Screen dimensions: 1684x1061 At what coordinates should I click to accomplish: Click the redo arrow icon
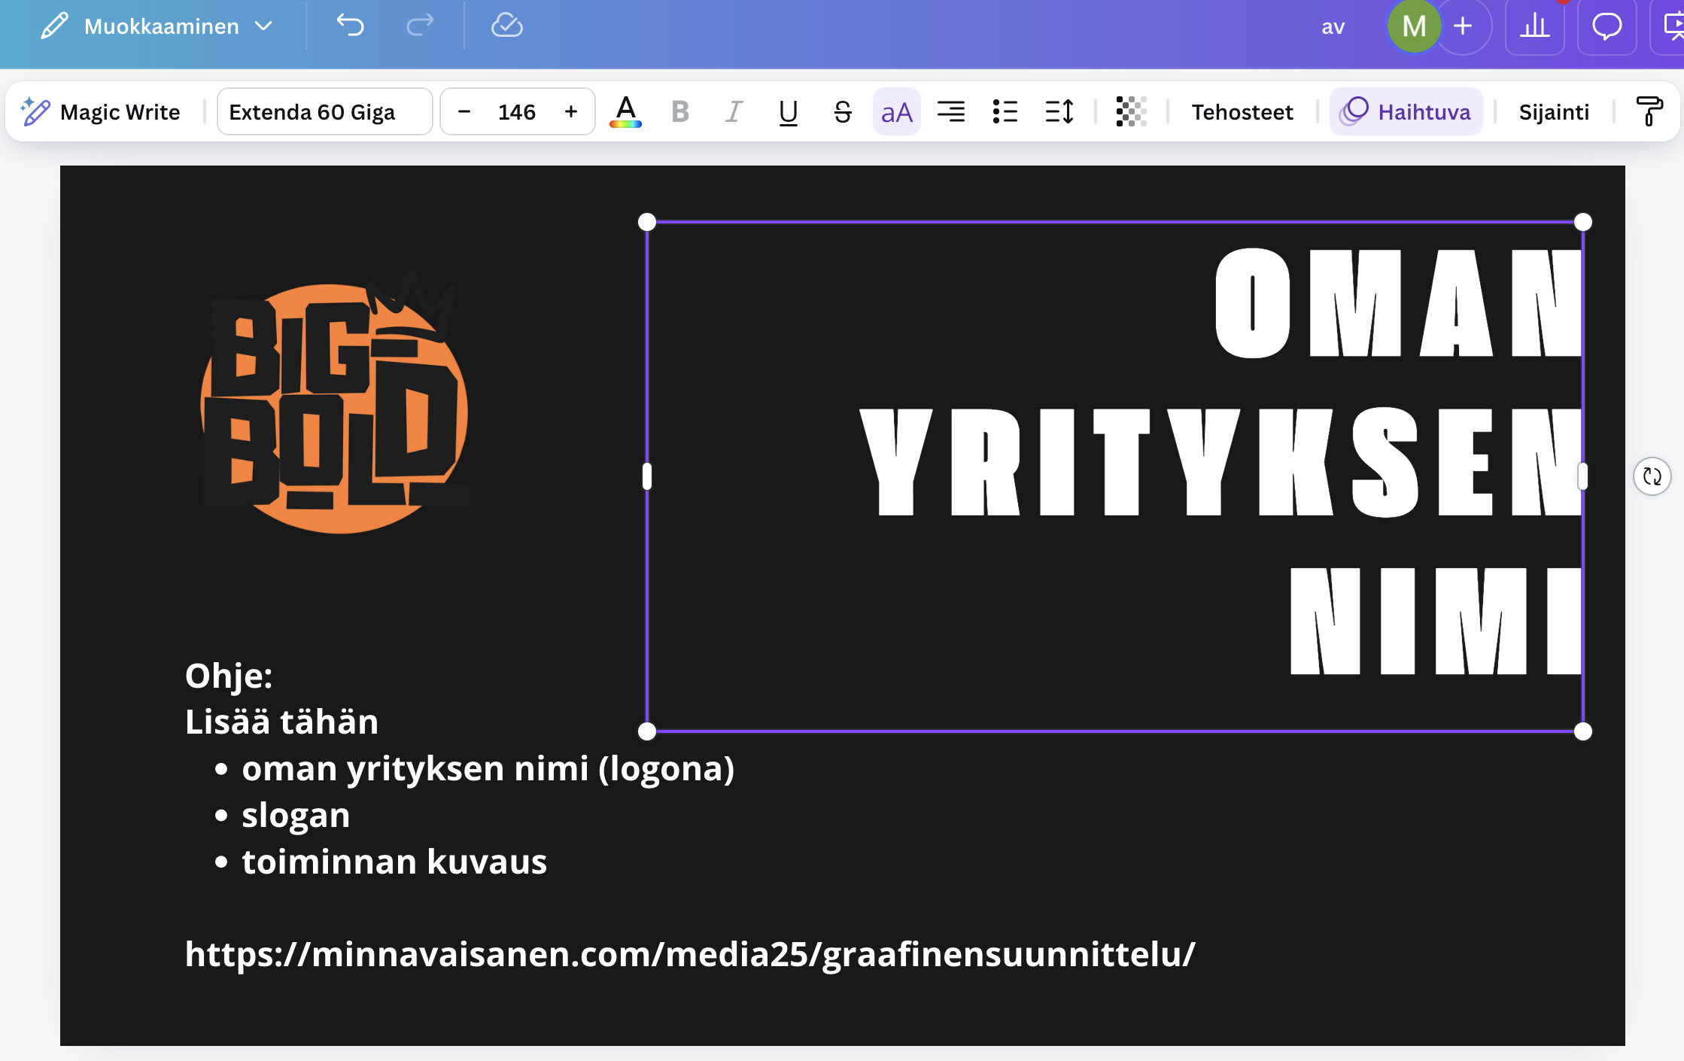click(x=420, y=26)
